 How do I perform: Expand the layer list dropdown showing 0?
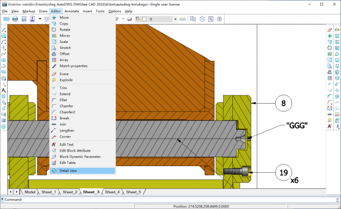(x=176, y=19)
